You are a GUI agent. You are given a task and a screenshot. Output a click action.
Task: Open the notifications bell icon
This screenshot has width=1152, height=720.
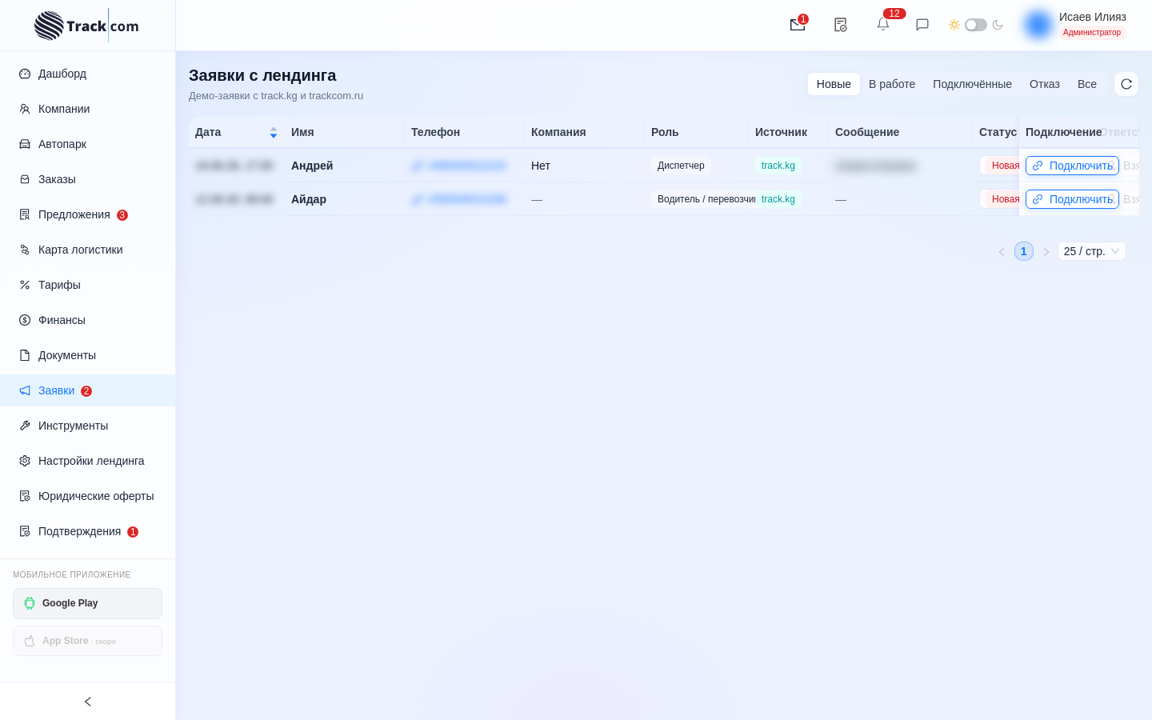[x=883, y=25]
